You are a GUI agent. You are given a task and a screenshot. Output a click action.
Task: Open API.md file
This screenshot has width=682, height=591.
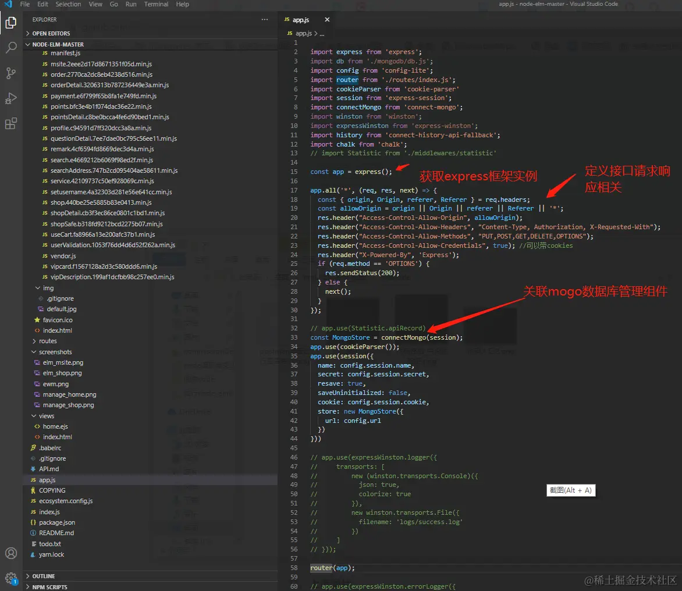tap(49, 469)
